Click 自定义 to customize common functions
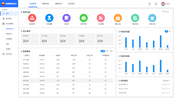The height and width of the screenshot is (98, 174). pyautogui.click(x=166, y=12)
